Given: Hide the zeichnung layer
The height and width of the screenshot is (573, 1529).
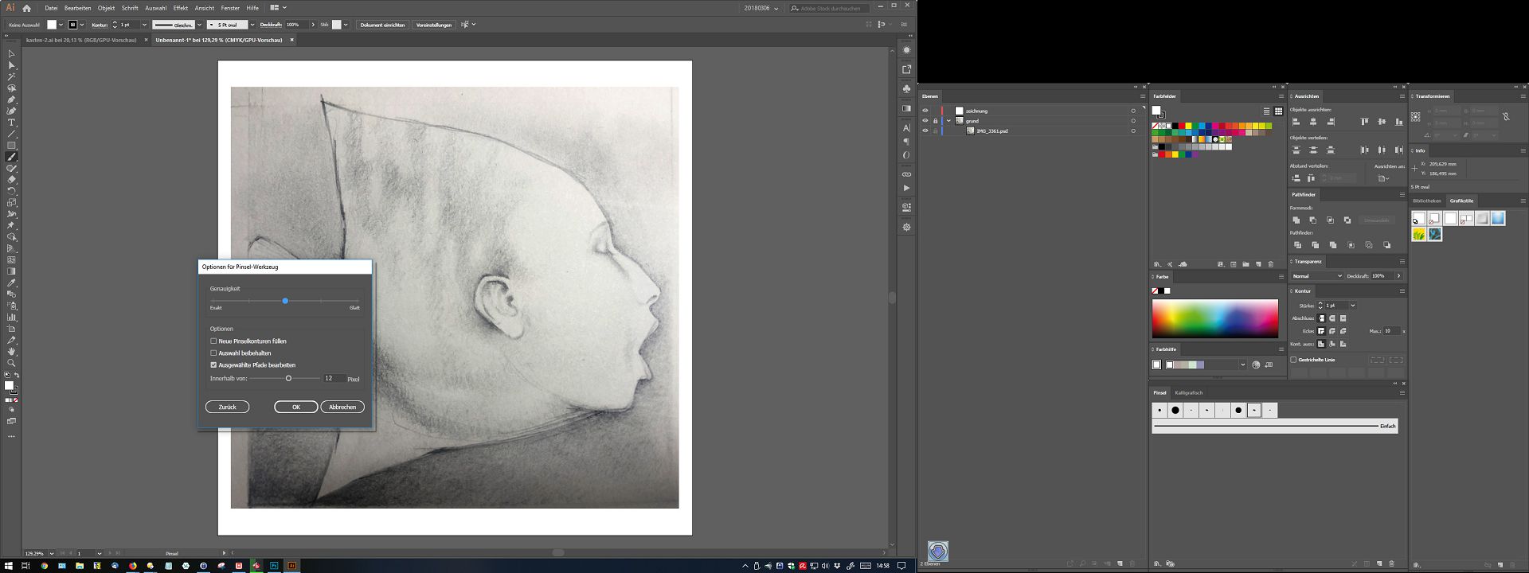Looking at the screenshot, I should [x=925, y=111].
